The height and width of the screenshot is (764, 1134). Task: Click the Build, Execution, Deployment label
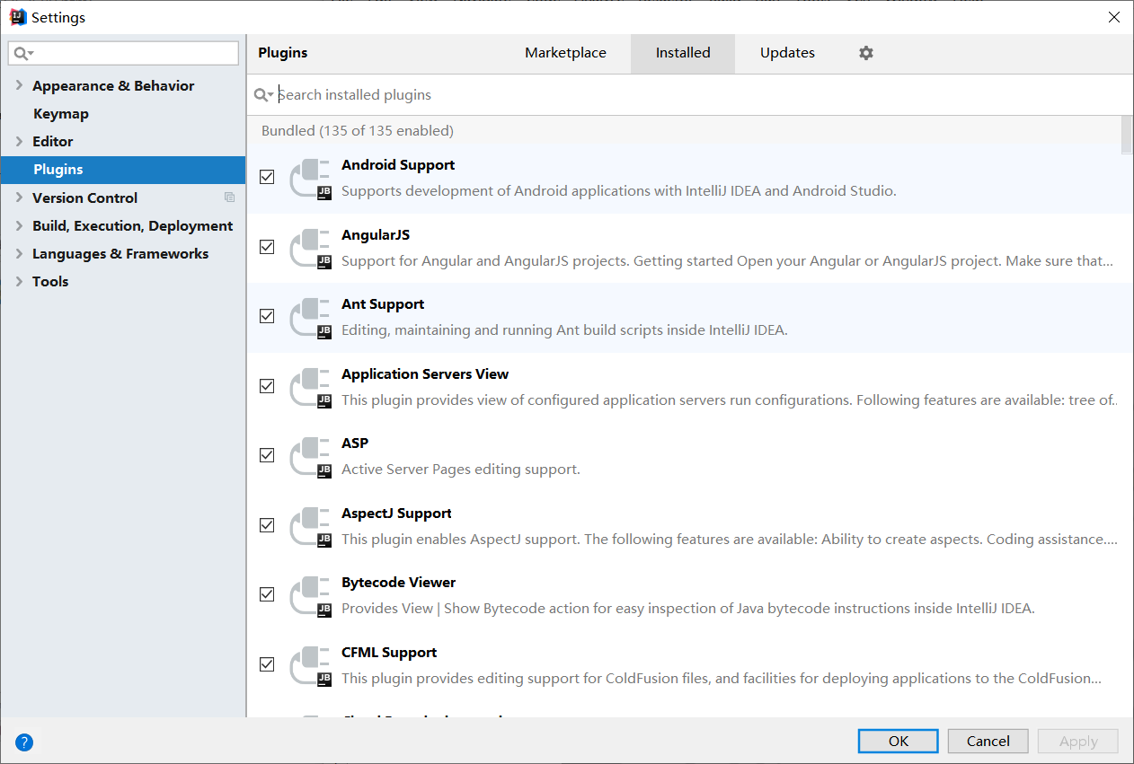click(133, 225)
